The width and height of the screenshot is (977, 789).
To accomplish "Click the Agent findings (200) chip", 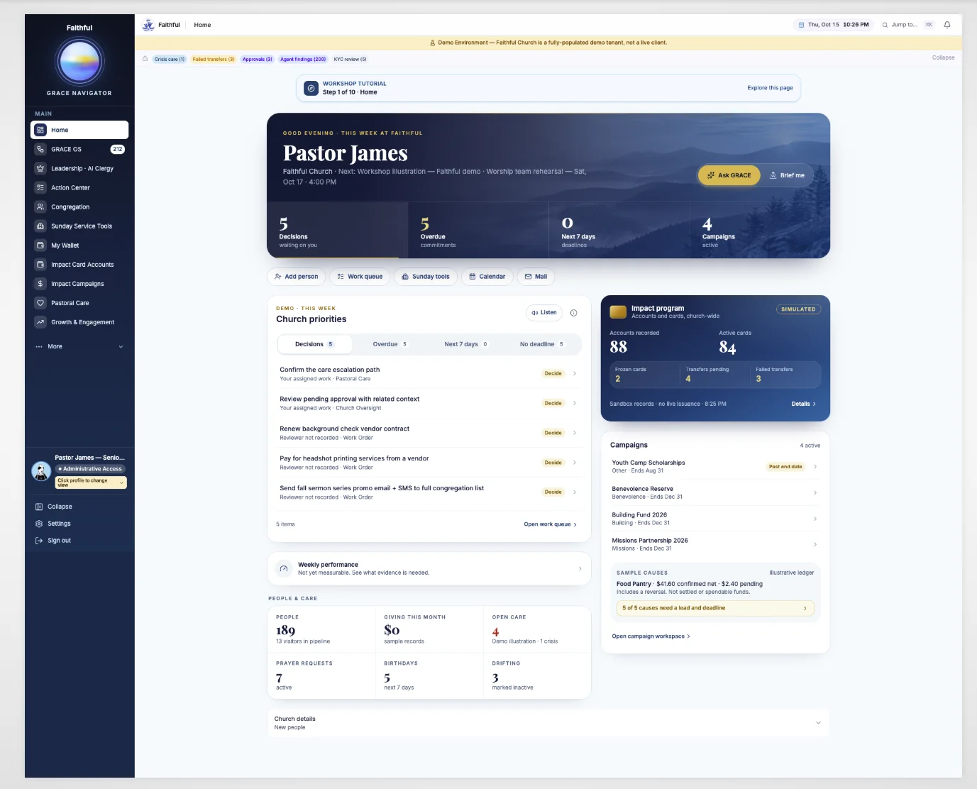I will pyautogui.click(x=303, y=59).
